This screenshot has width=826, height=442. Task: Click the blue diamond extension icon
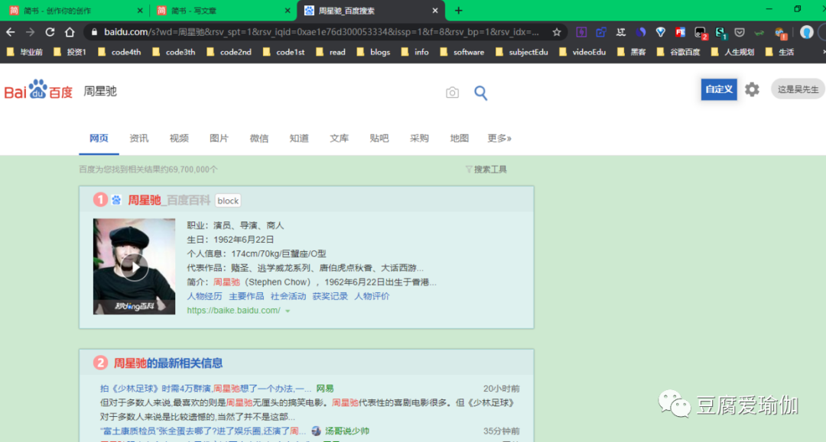pos(660,32)
